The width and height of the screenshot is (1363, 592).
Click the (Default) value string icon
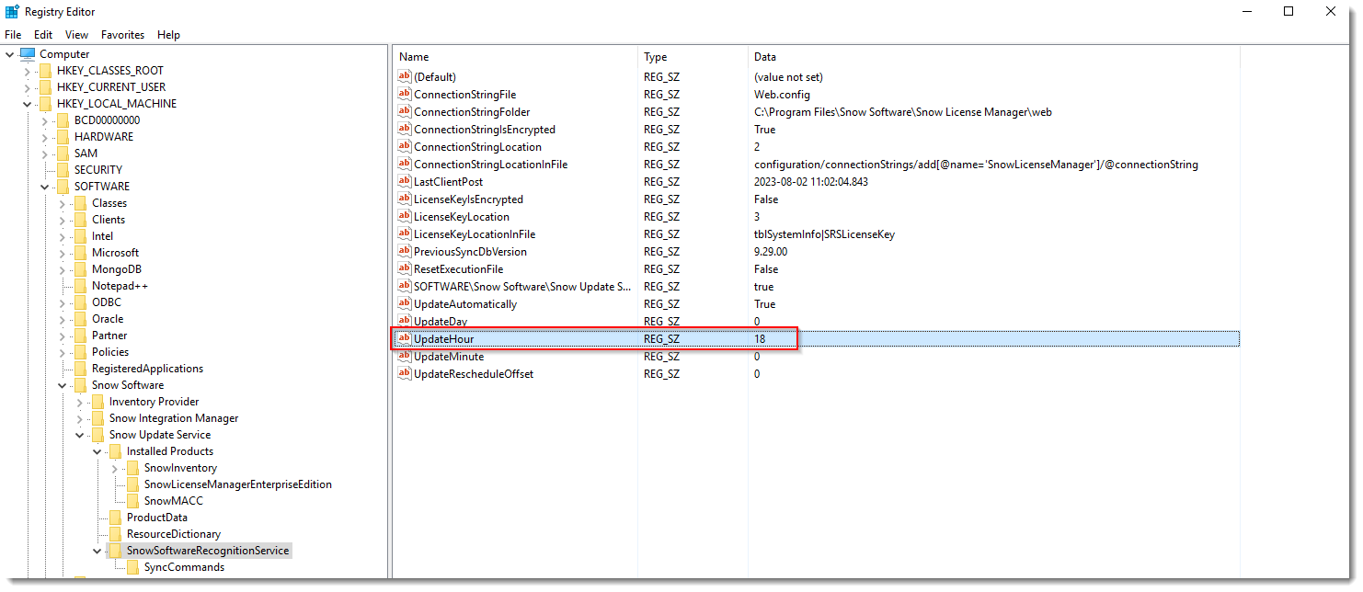(404, 77)
